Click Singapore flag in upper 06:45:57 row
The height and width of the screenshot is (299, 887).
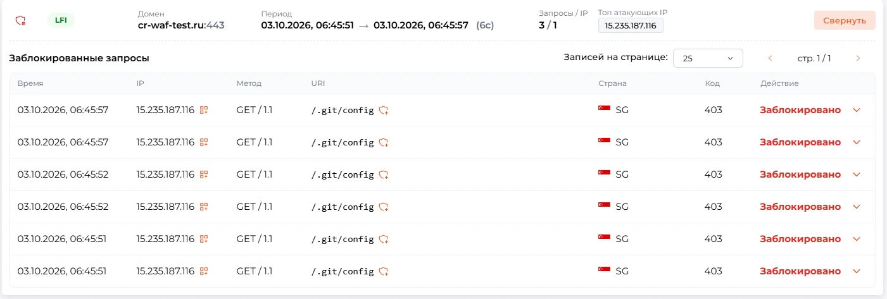click(x=604, y=109)
